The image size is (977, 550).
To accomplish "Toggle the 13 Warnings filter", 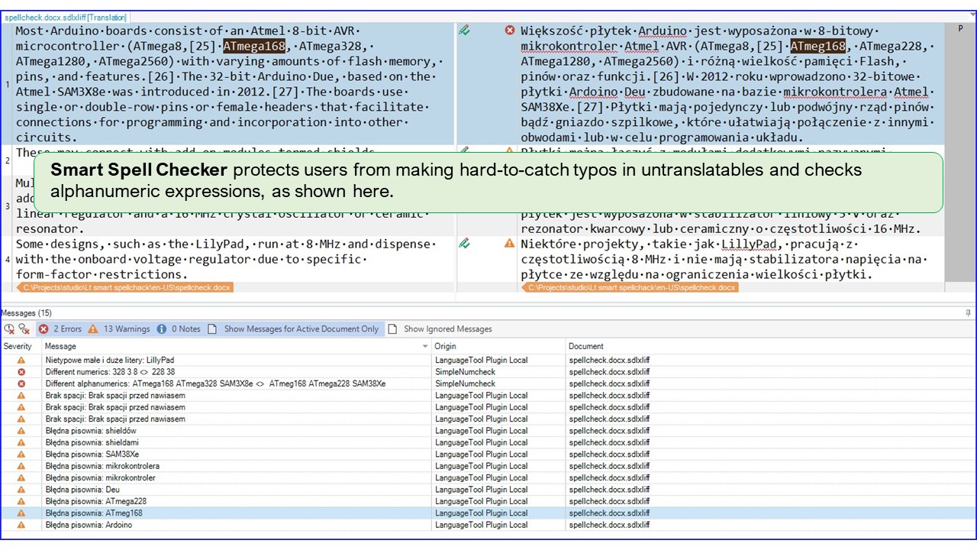I will click(119, 329).
